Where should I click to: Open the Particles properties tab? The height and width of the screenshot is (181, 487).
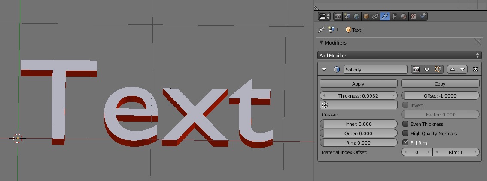pyautogui.click(x=423, y=16)
